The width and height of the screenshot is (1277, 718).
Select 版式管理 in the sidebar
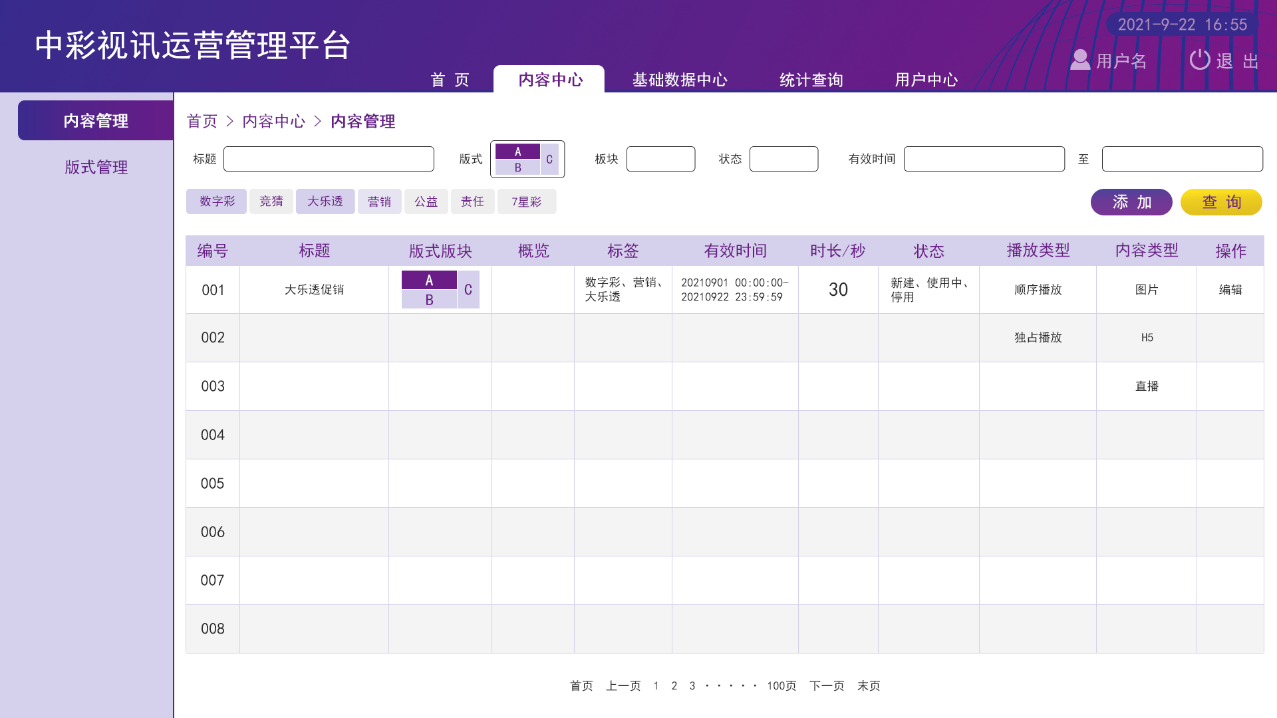pos(96,167)
